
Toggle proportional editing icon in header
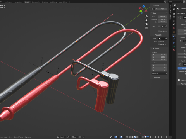pos(80,137)
